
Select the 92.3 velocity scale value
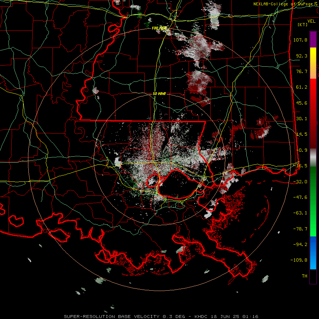pos(302,56)
